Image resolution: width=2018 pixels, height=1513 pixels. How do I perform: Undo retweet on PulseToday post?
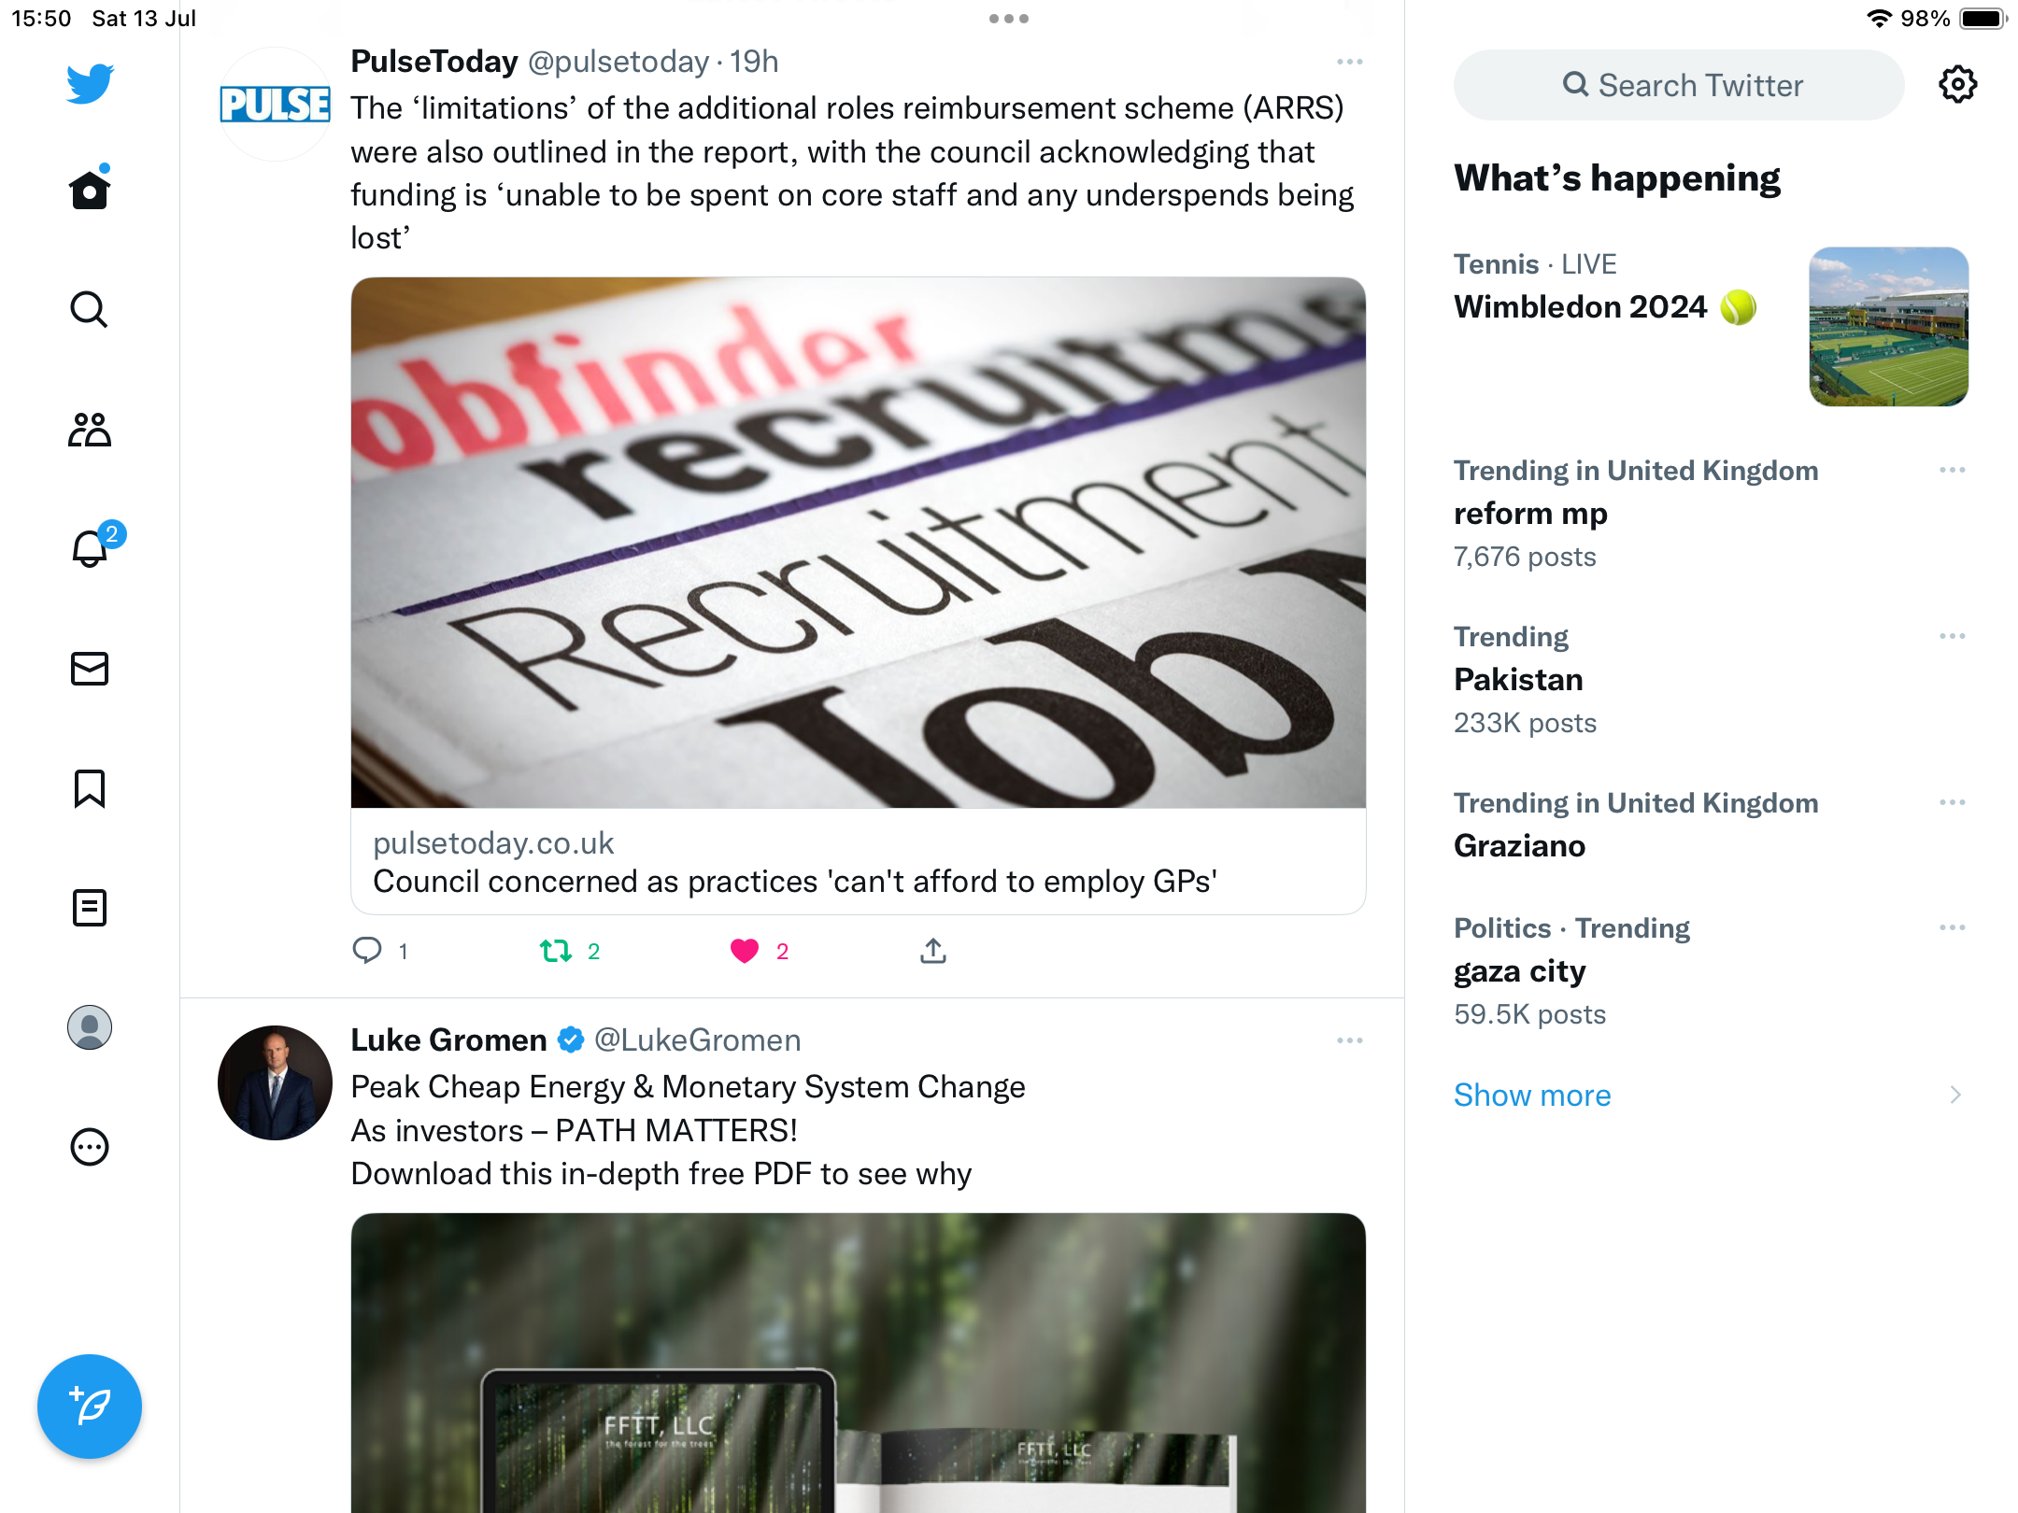556,951
